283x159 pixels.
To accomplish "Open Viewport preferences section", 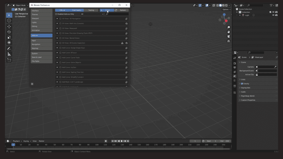I will click(41, 19).
